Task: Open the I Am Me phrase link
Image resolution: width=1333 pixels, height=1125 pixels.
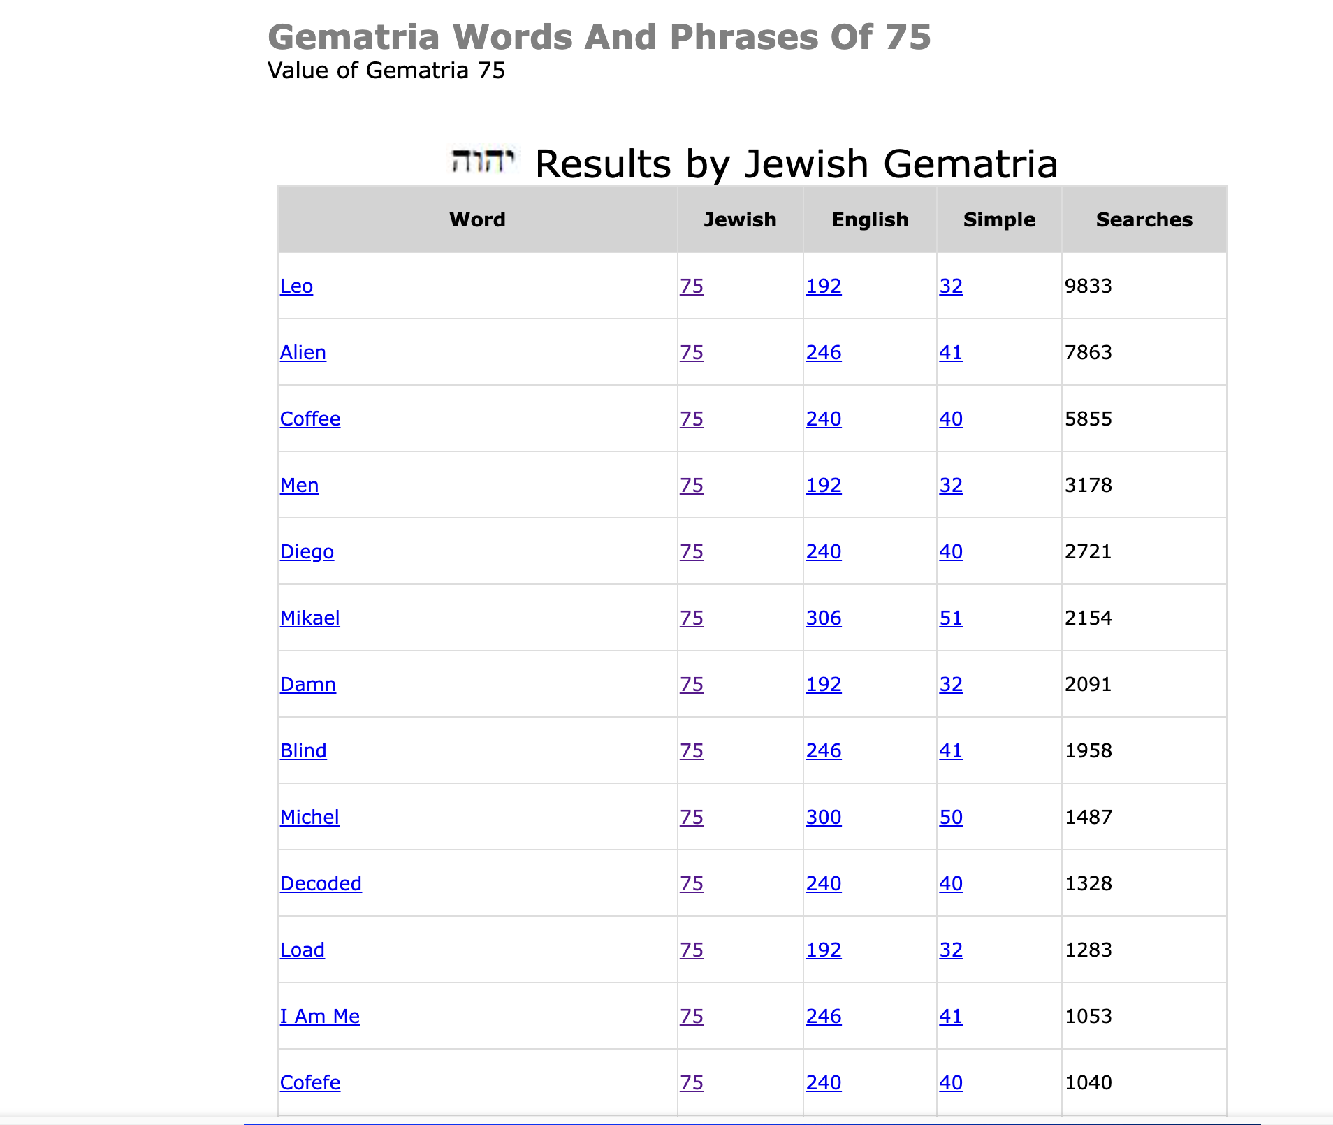Action: [320, 1016]
